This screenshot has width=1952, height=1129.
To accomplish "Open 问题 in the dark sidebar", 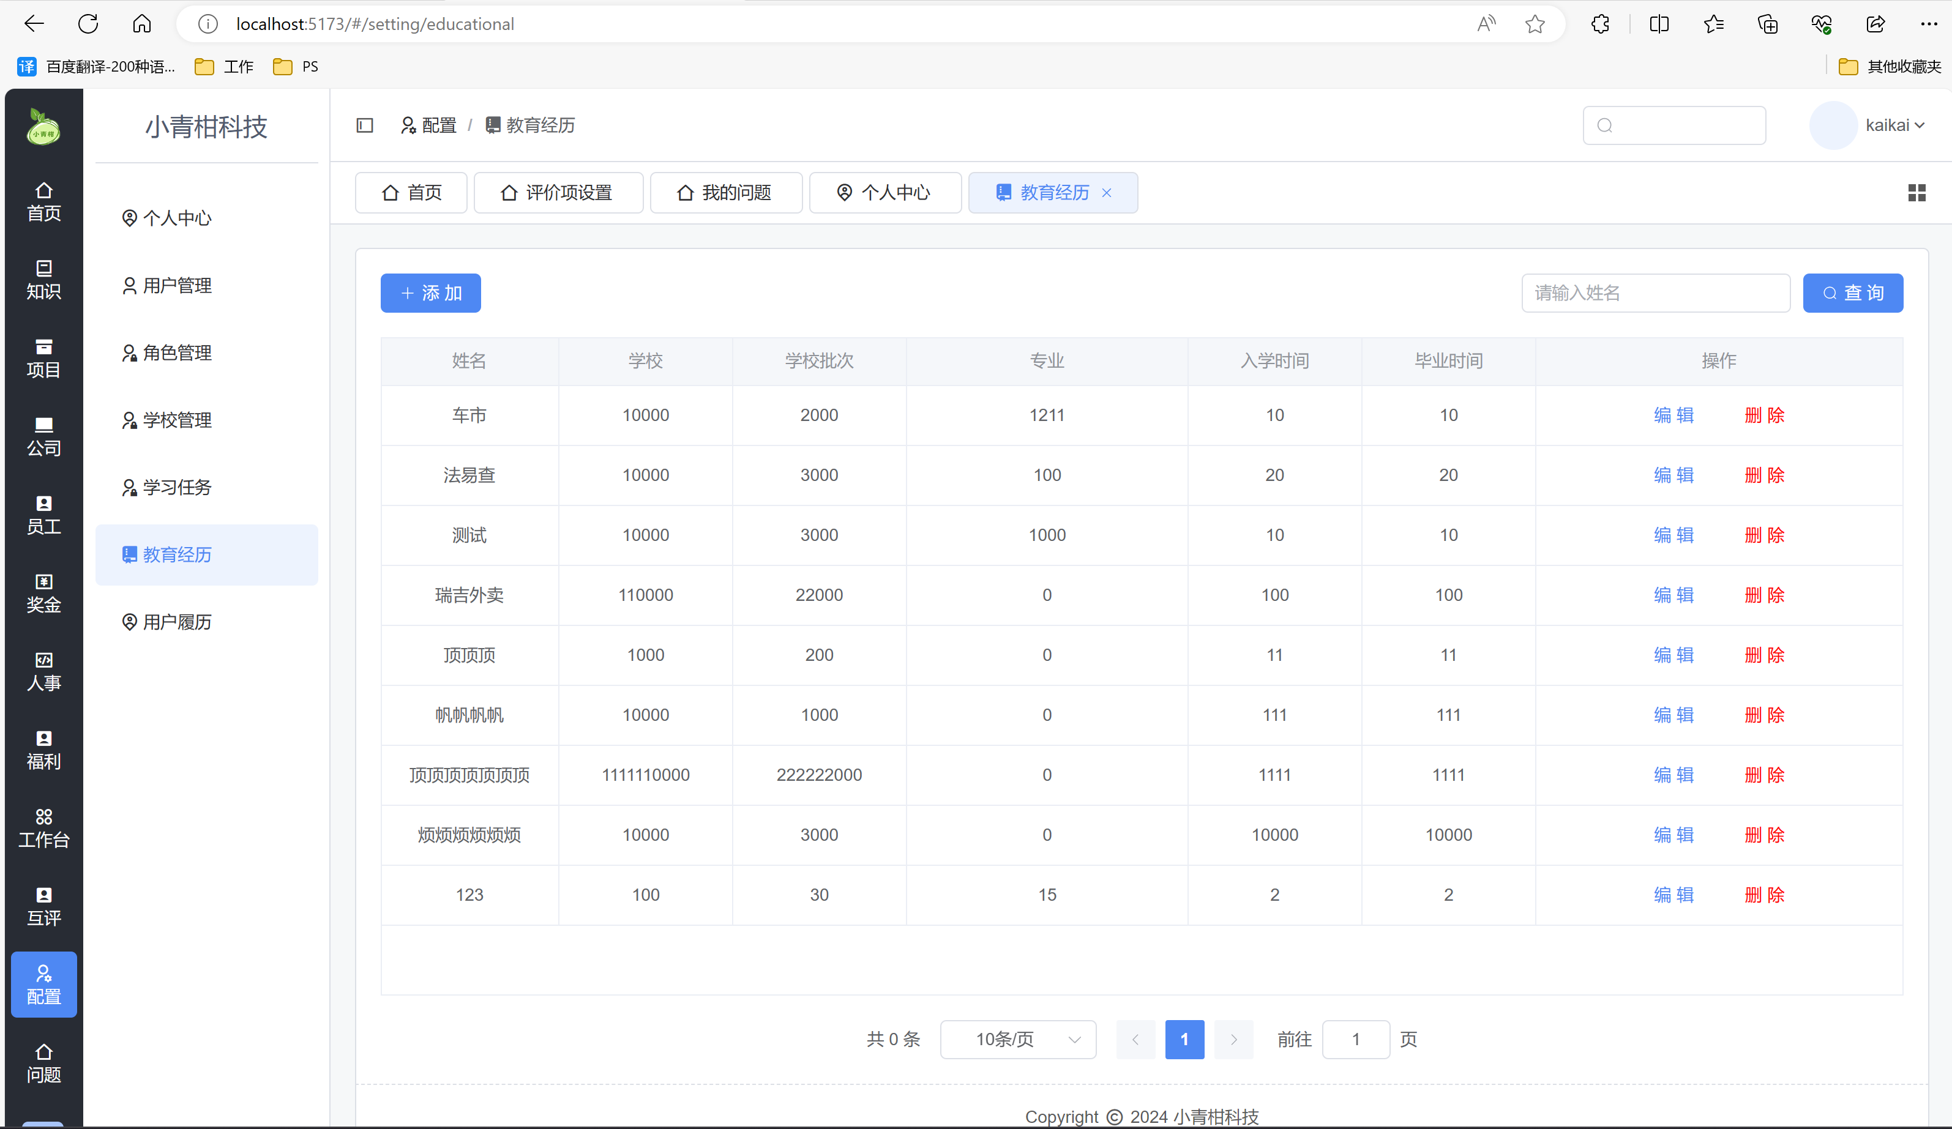I will (43, 1063).
